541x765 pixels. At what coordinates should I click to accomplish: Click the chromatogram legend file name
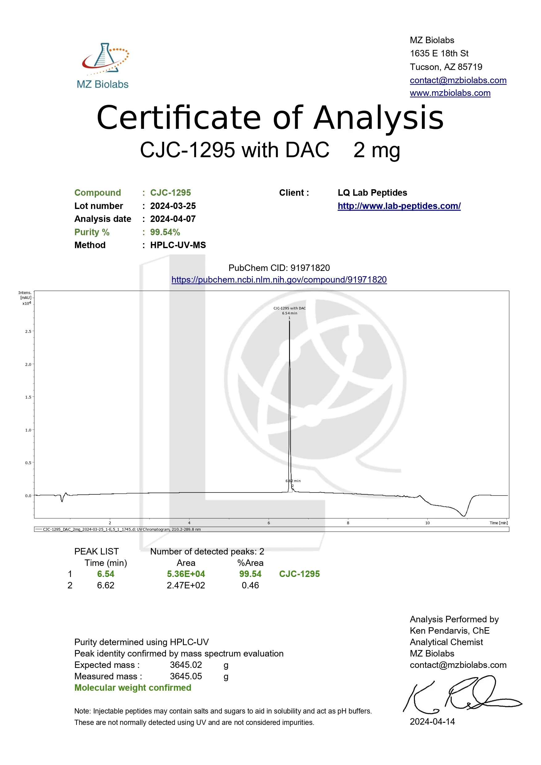[x=122, y=530]
